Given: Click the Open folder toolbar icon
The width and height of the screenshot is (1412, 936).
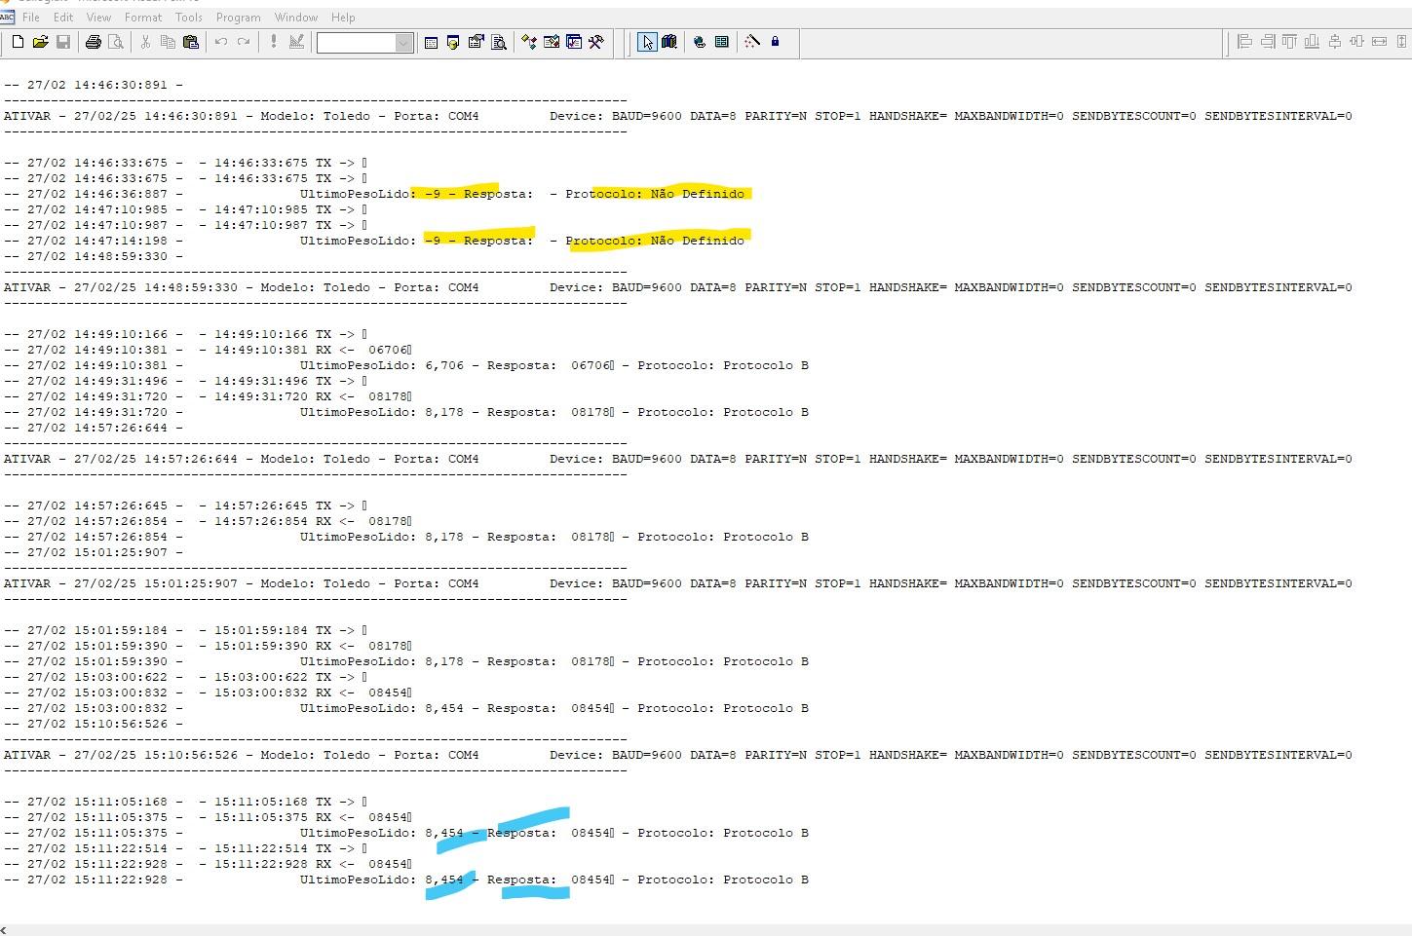Looking at the screenshot, I should tap(40, 42).
